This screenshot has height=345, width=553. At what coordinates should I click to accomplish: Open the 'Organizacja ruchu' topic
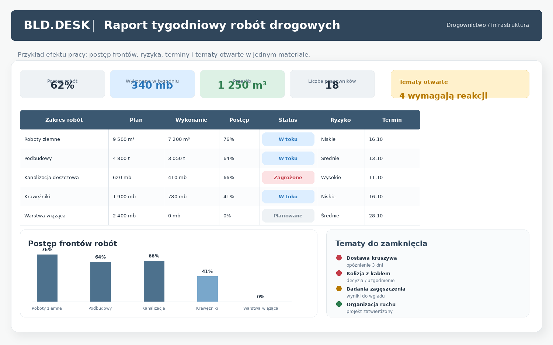pos(371,305)
